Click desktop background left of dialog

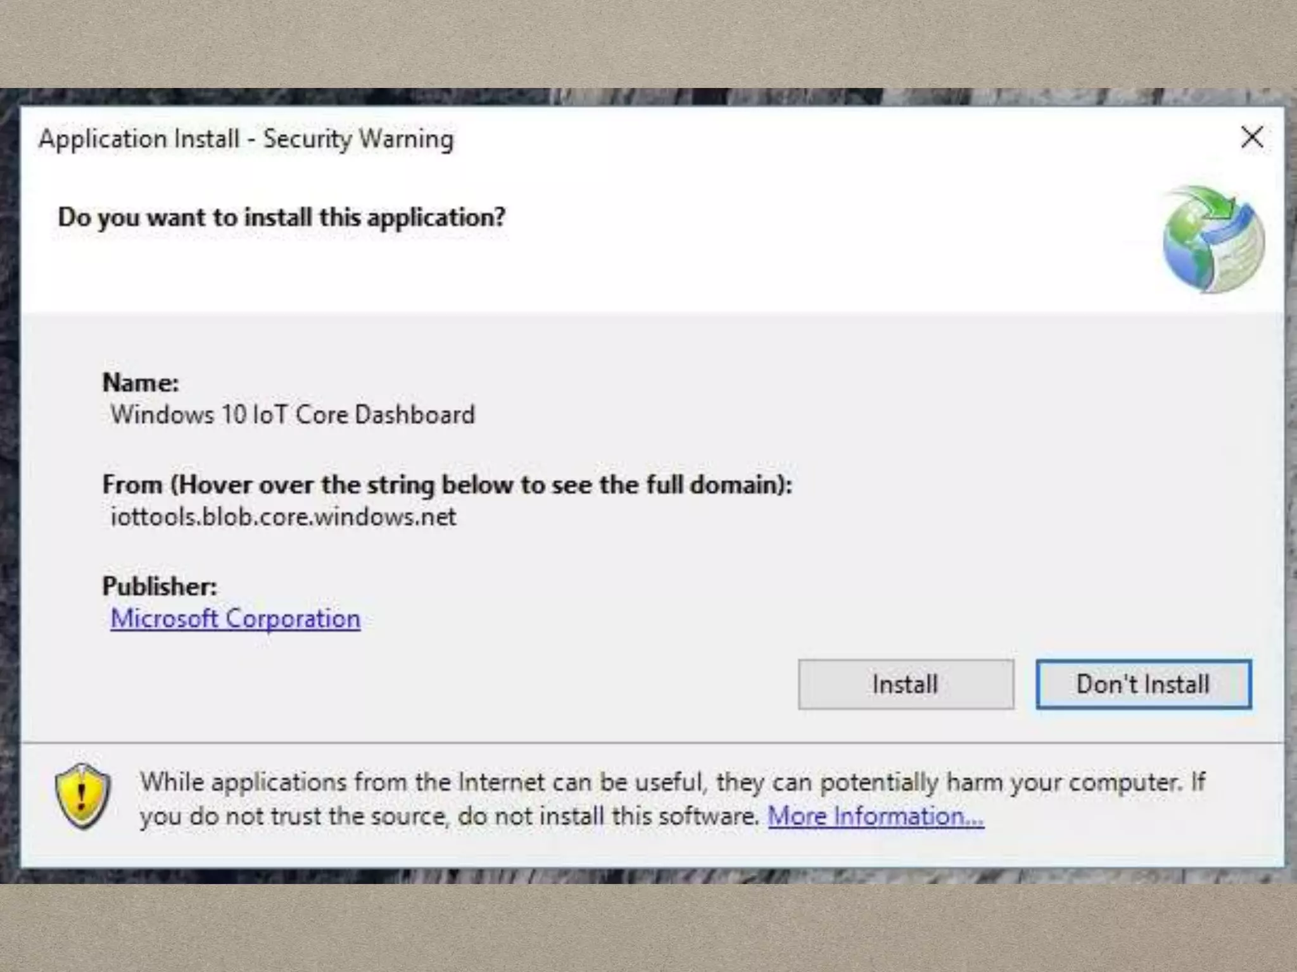point(9,481)
